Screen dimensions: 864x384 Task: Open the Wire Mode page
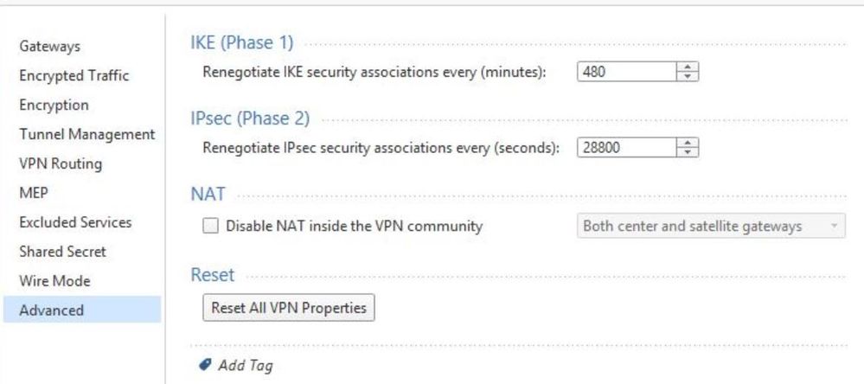point(54,280)
